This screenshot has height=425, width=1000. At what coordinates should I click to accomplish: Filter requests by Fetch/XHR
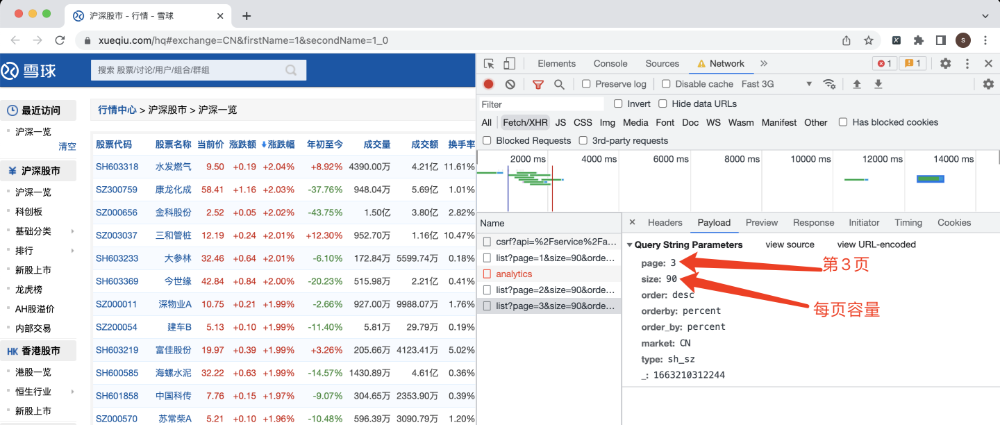(525, 122)
